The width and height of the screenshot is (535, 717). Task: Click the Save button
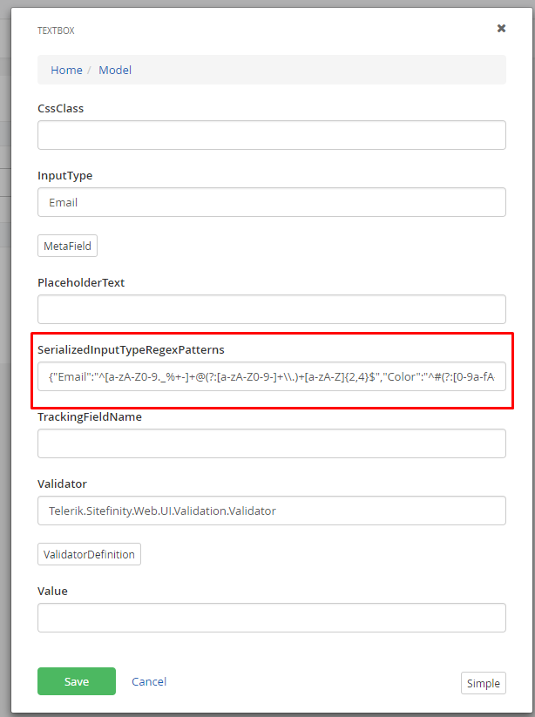coord(76,681)
